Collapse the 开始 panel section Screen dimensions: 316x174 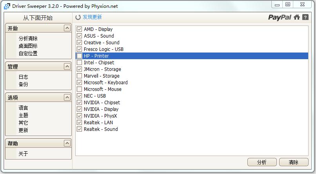pos(67,28)
